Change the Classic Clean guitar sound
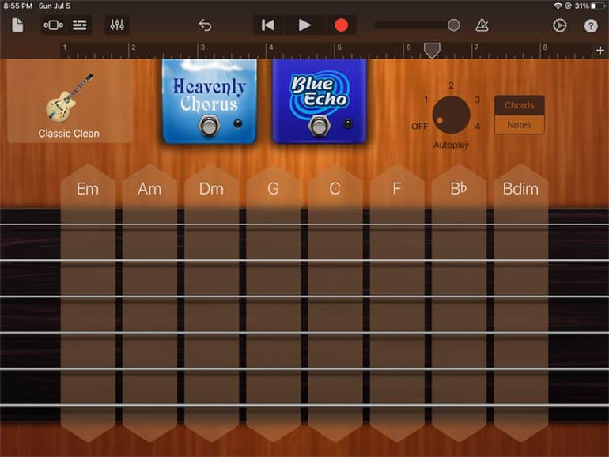 pyautogui.click(x=70, y=102)
